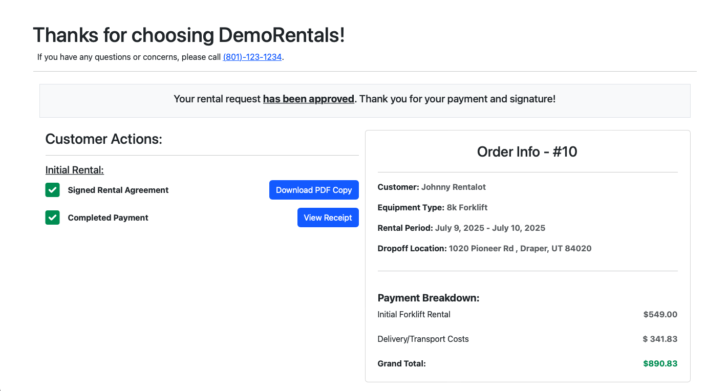Click the "has been approved" underlined text
Image resolution: width=728 pixels, height=391 pixels.
(x=309, y=99)
